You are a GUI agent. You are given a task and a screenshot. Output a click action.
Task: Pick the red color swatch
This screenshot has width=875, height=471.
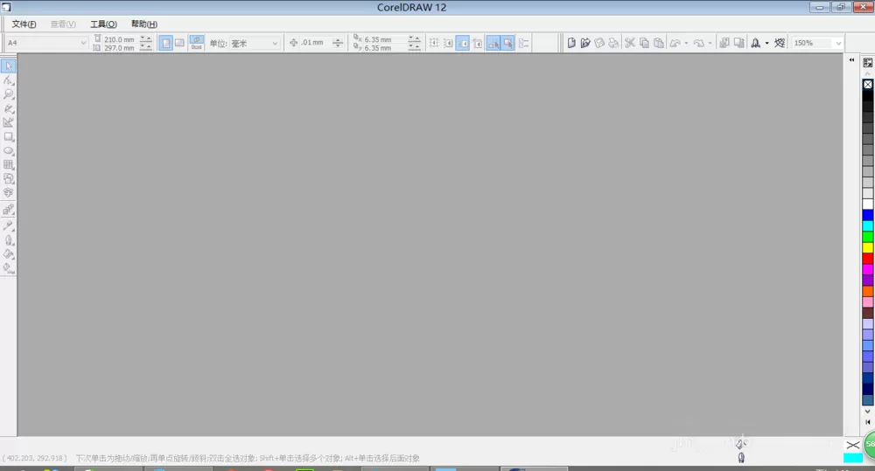(x=868, y=258)
